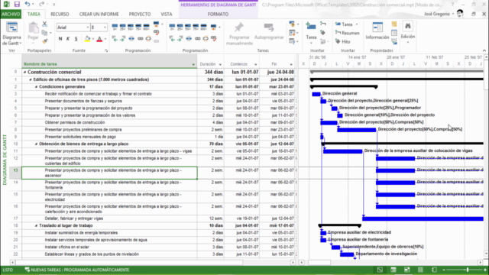Switch to Autoprogramar mode
489x275 pixels.
tap(269, 31)
